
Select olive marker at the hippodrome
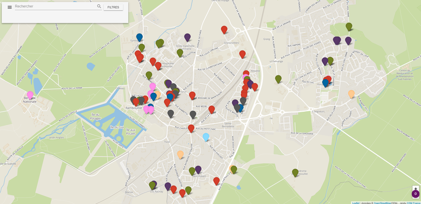point(295,173)
